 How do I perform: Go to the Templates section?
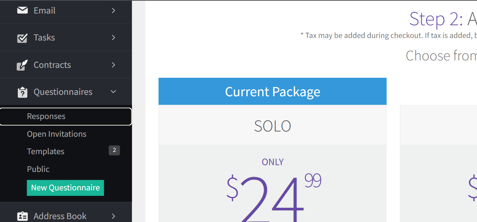[x=46, y=151]
